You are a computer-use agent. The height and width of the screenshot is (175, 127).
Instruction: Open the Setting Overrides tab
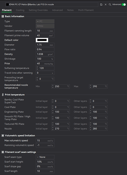click(x=38, y=10)
